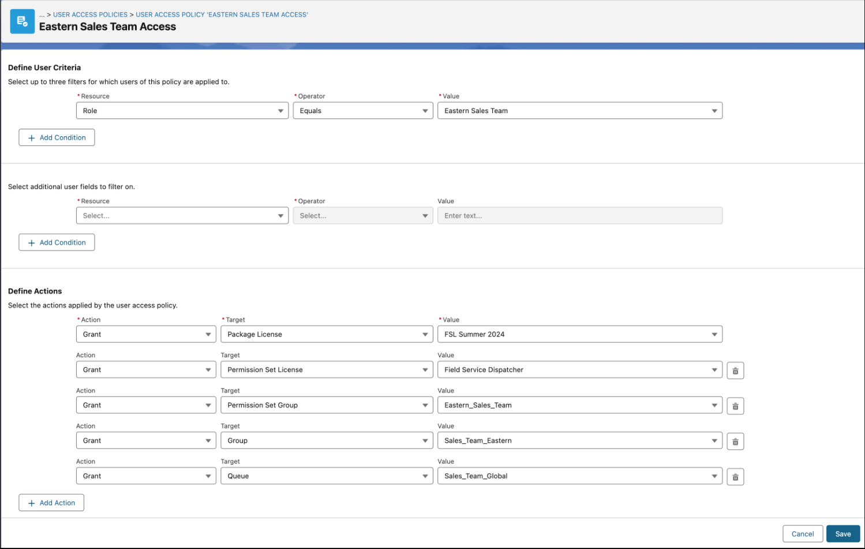The width and height of the screenshot is (865, 549).
Task: Open the Package License target dropdown
Action: pyautogui.click(x=326, y=334)
